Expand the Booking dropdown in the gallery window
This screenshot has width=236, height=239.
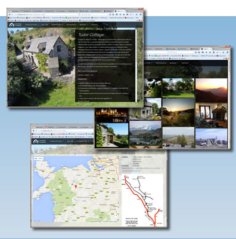(x=173, y=63)
